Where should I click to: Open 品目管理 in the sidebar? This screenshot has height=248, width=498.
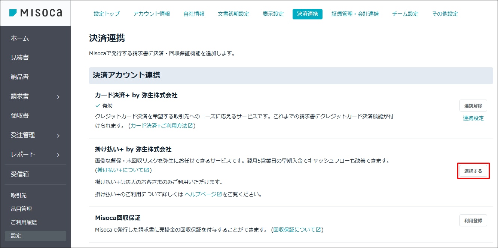(x=21, y=209)
